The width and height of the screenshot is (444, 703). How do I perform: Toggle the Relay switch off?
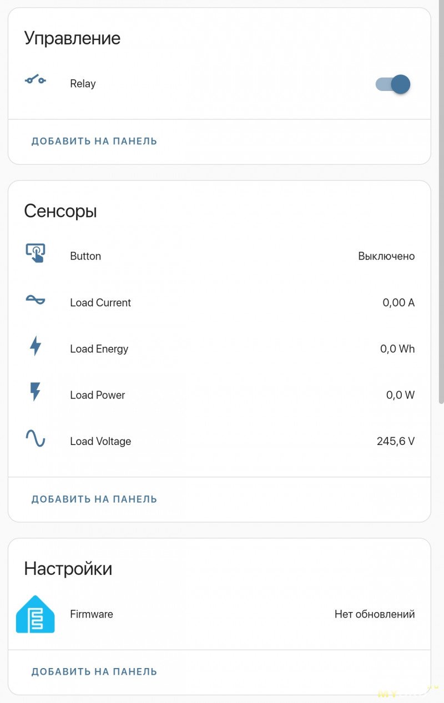[x=393, y=84]
